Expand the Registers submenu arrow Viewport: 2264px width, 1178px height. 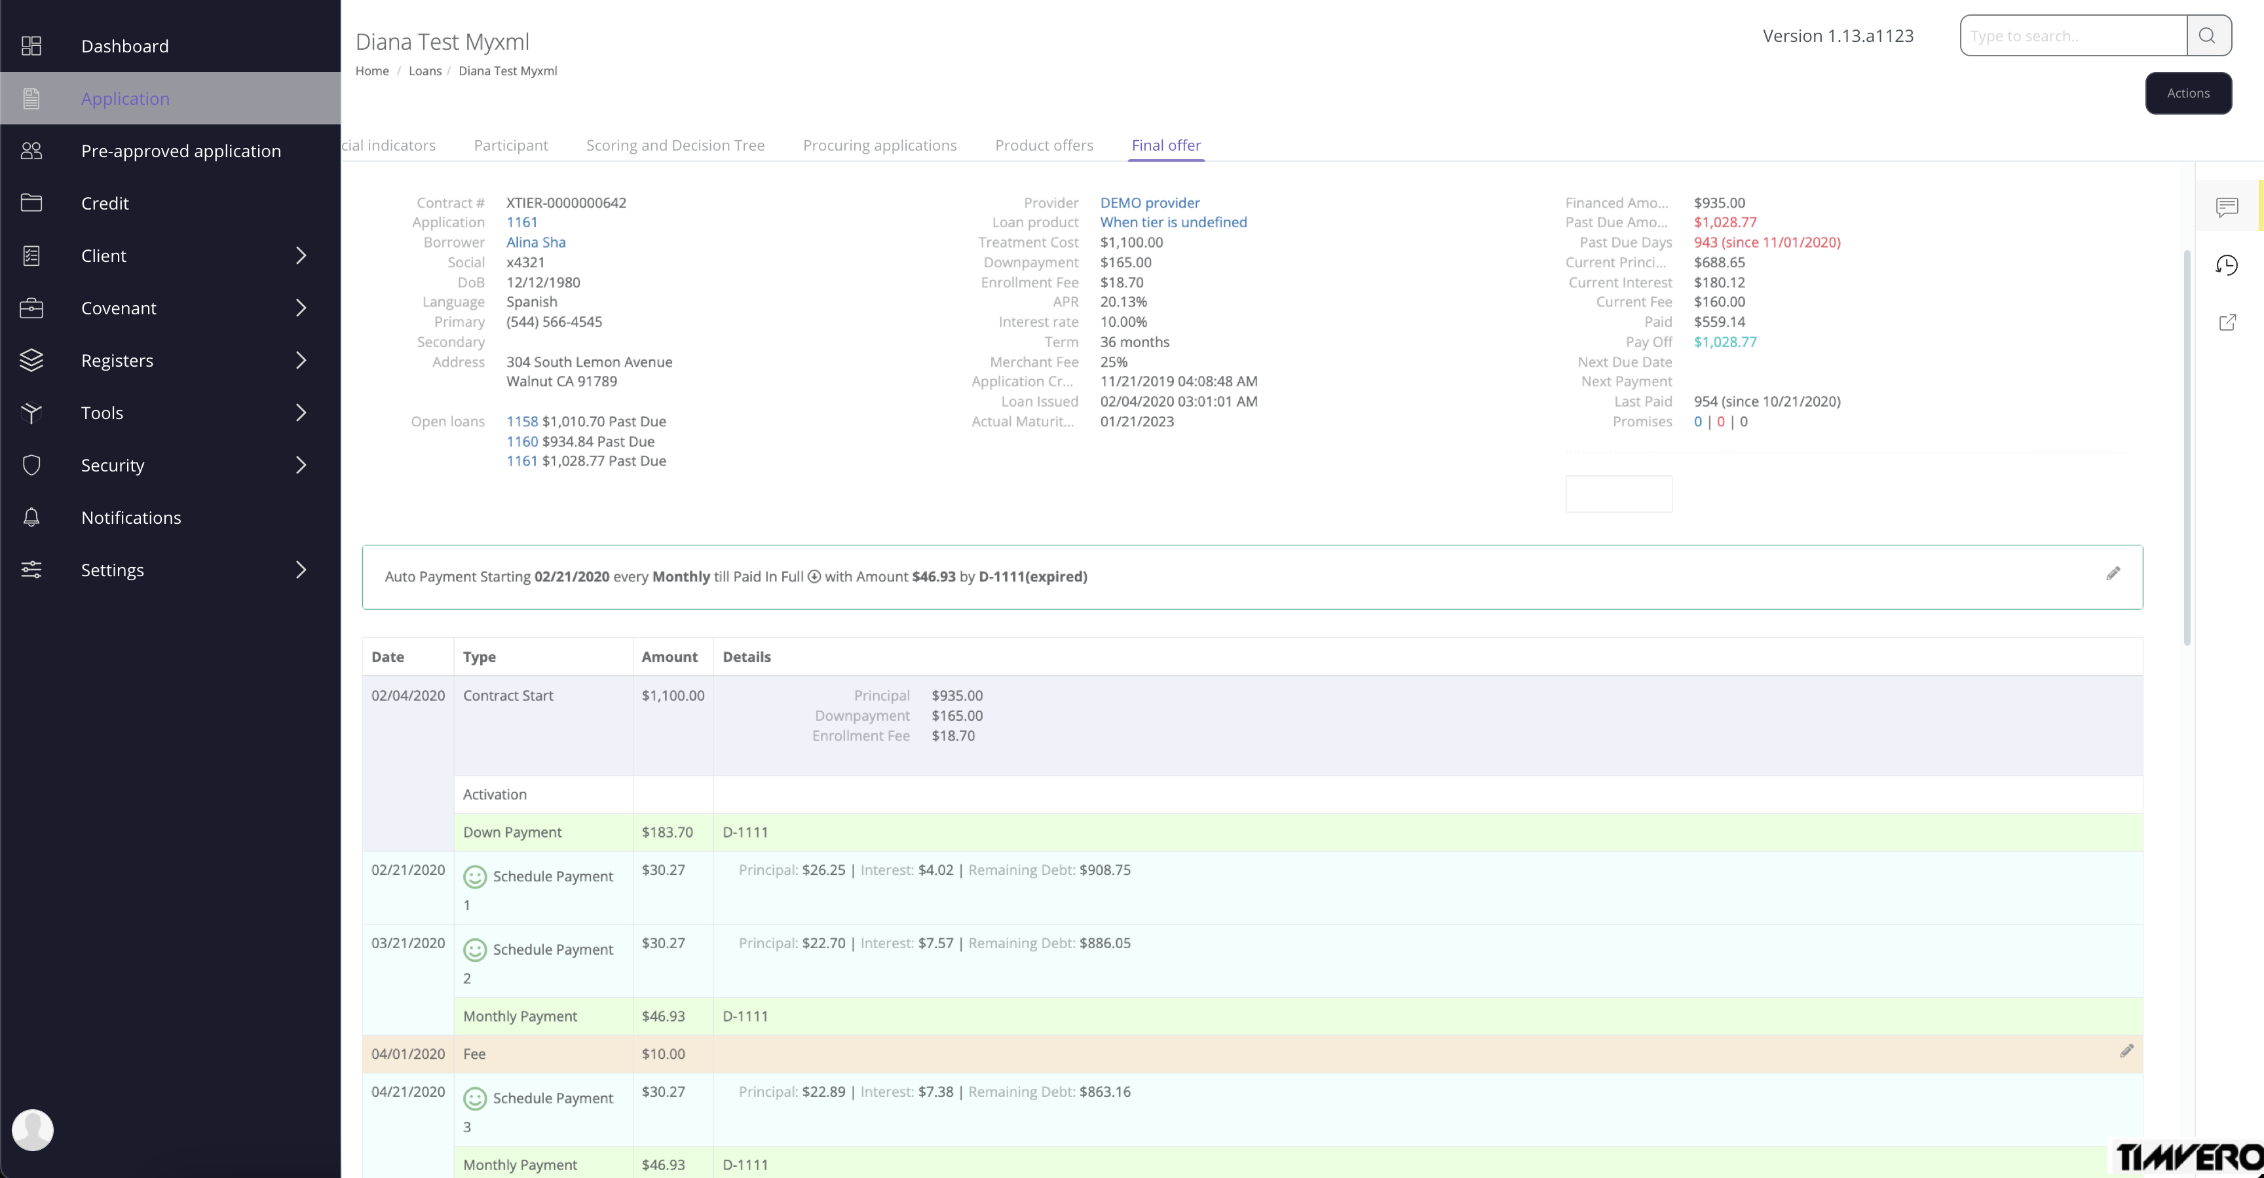[301, 360]
